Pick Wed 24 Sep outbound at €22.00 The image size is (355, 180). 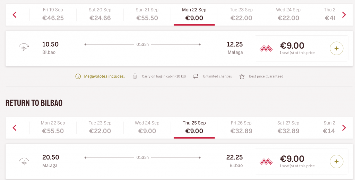coord(288,15)
